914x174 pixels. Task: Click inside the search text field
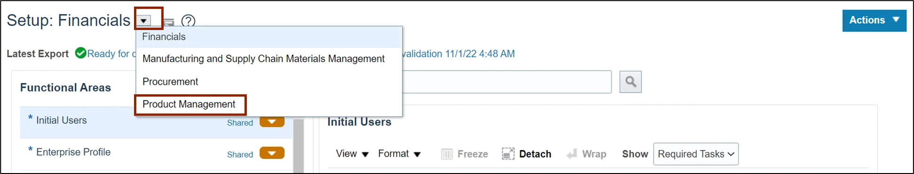[507, 82]
